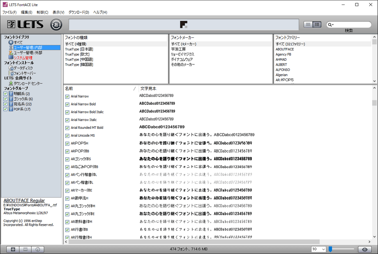Image resolution: width=378 pixels, height=254 pixels.
Task: Select ARゴシック体S font row
Action: [x=81, y=159]
